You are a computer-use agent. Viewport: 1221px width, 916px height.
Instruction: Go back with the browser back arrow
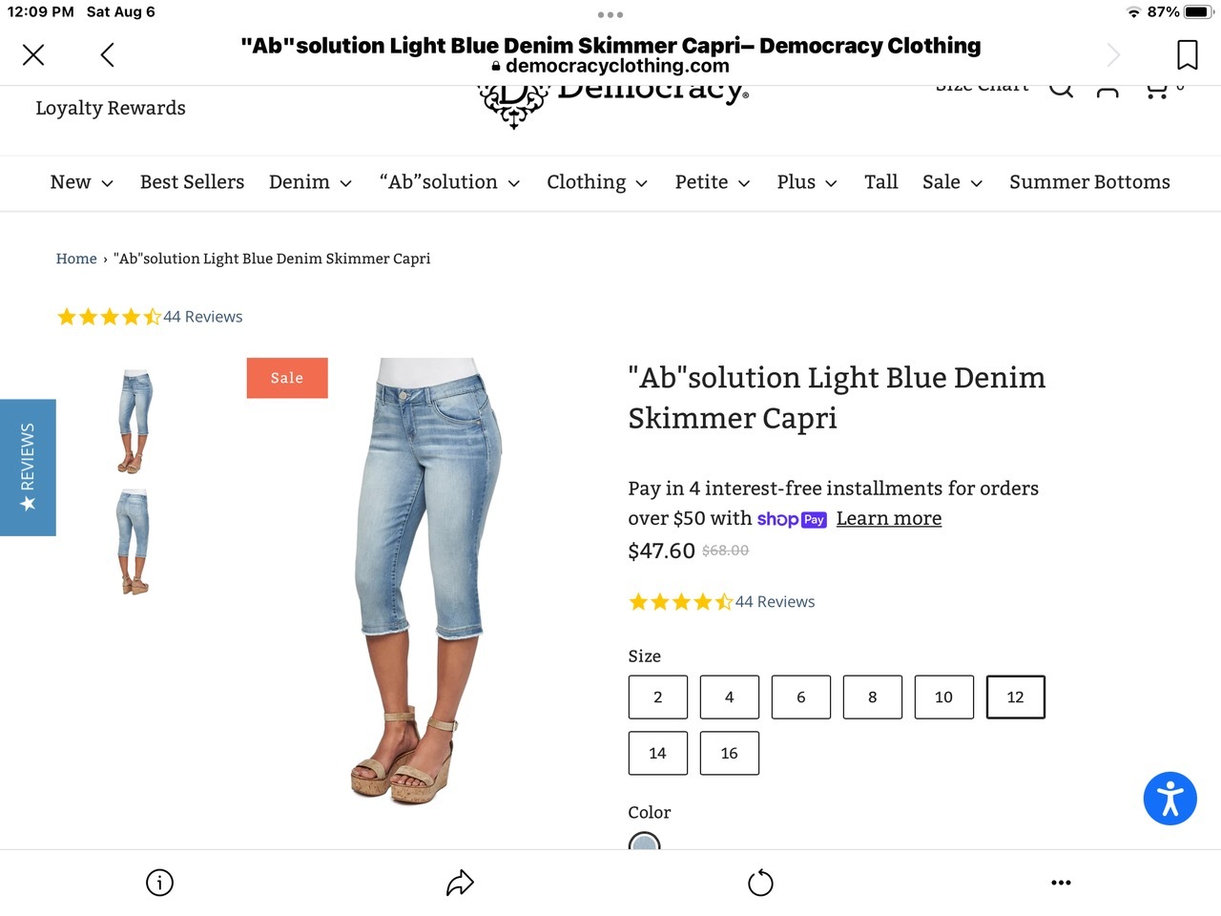point(108,55)
